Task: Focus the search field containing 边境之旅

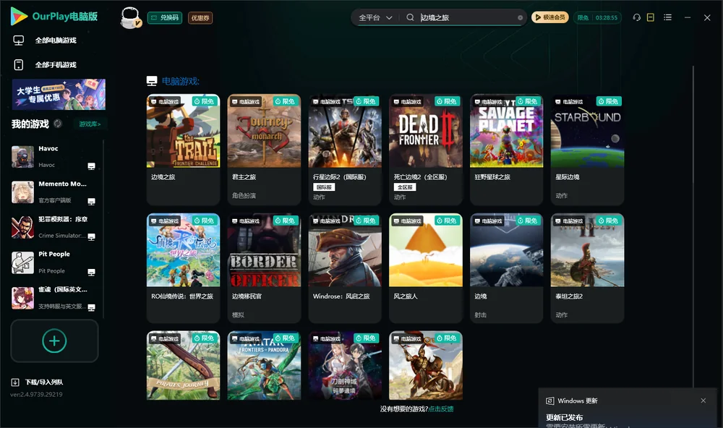Action: tap(467, 17)
